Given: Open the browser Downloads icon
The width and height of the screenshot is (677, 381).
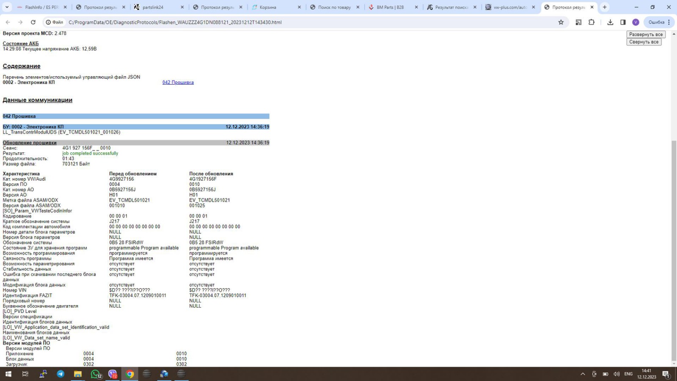Looking at the screenshot, I should point(610,22).
